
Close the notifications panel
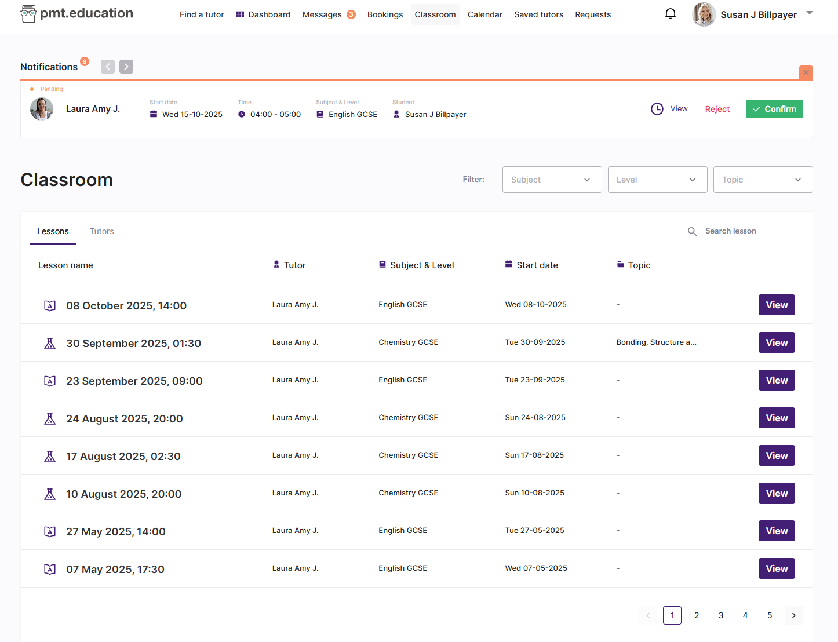click(x=806, y=72)
